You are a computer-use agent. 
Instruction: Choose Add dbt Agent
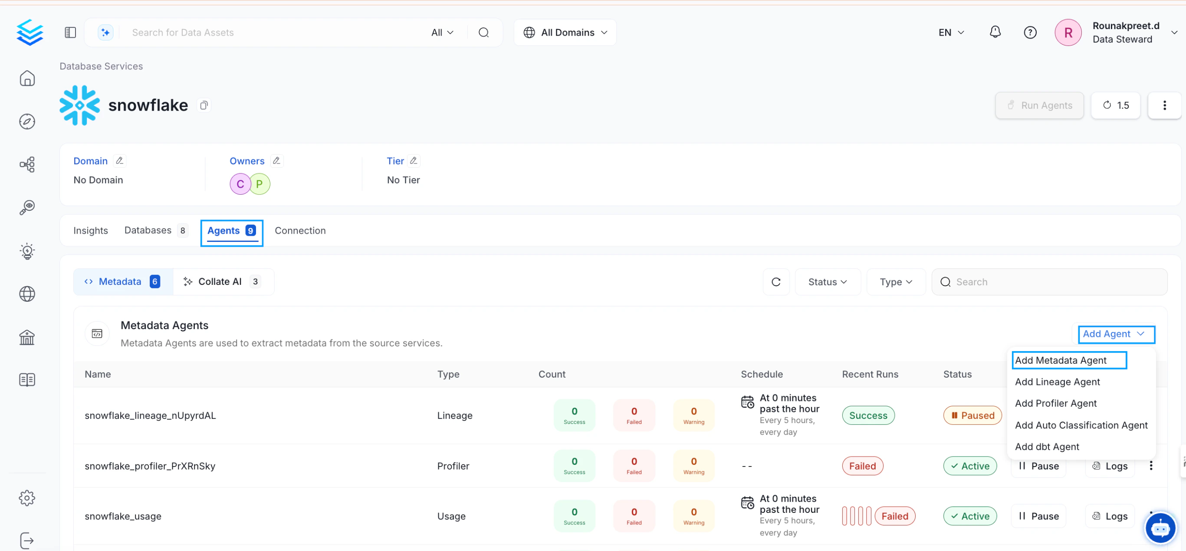pyautogui.click(x=1081, y=447)
